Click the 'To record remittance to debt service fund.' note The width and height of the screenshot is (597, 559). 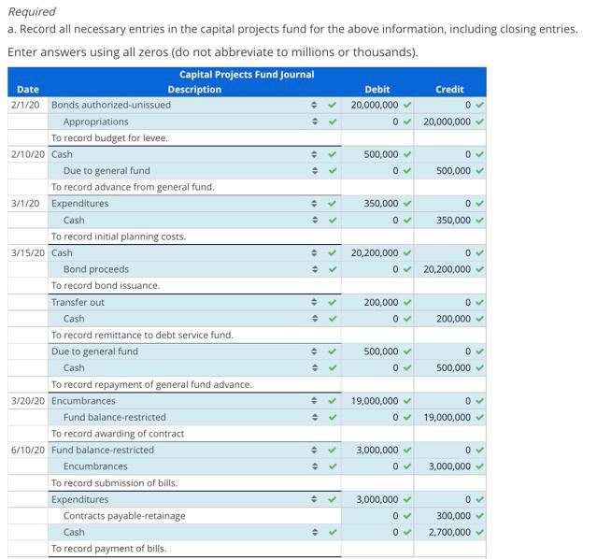click(x=142, y=335)
